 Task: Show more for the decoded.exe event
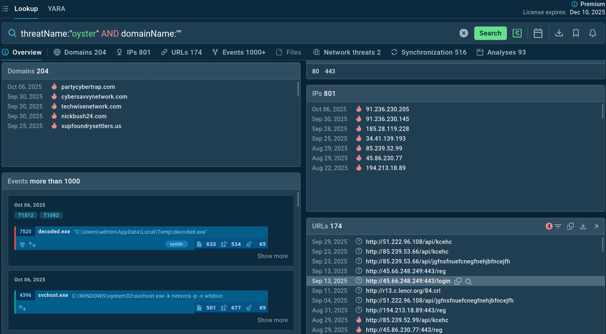click(272, 256)
